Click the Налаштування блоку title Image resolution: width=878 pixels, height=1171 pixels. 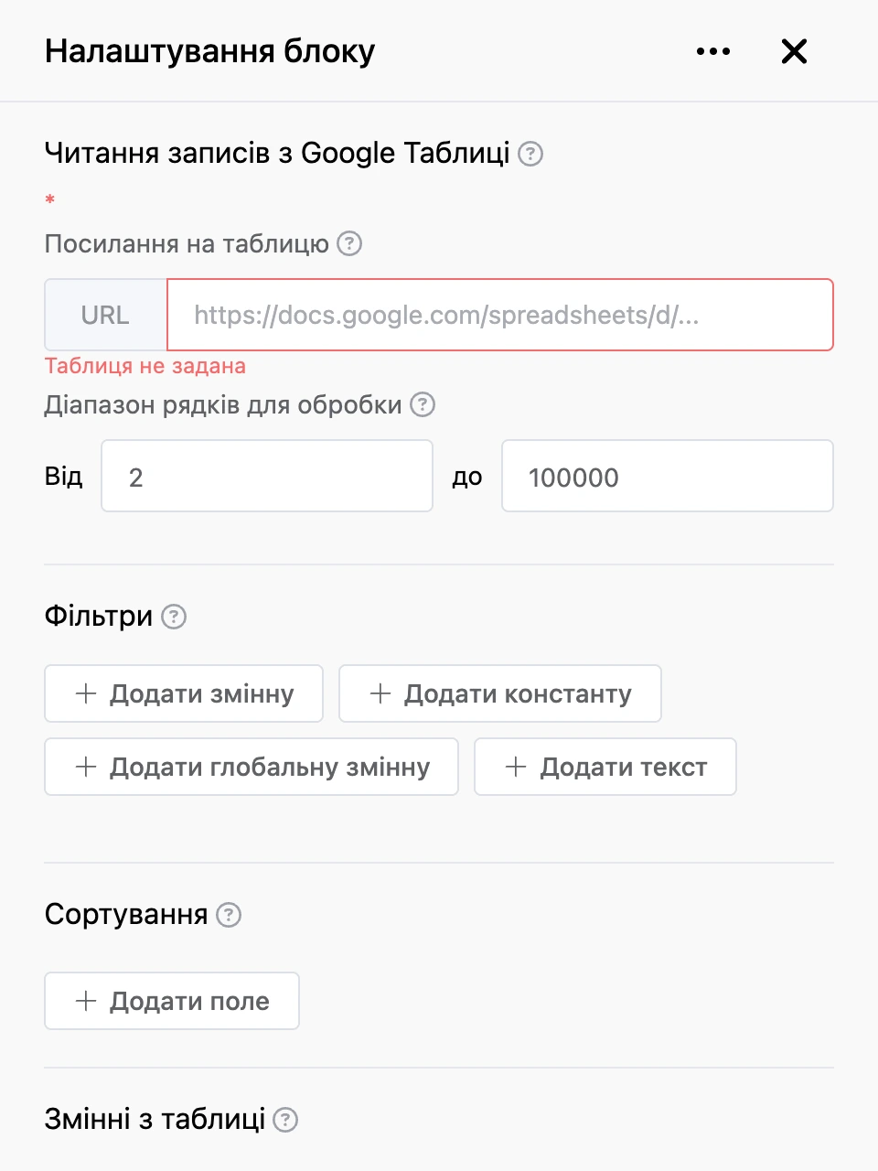coord(209,51)
